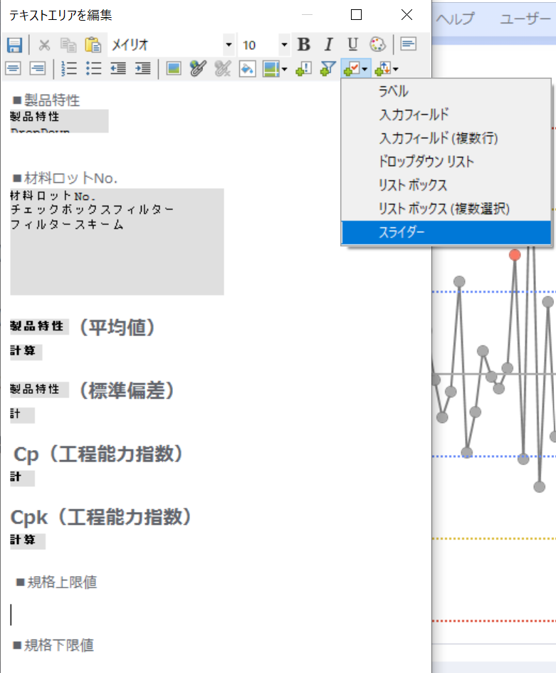Expand the font size 10 dropdown
The image size is (556, 673).
click(285, 45)
